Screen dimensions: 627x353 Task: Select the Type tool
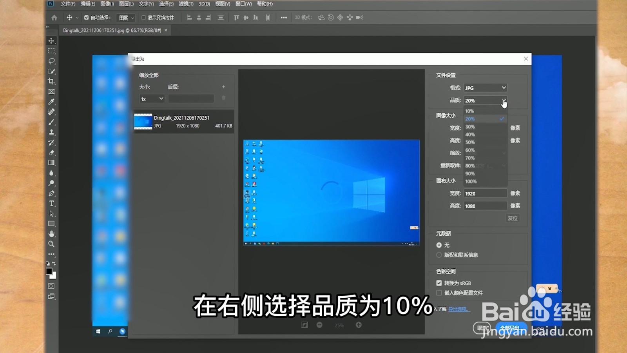point(51,203)
